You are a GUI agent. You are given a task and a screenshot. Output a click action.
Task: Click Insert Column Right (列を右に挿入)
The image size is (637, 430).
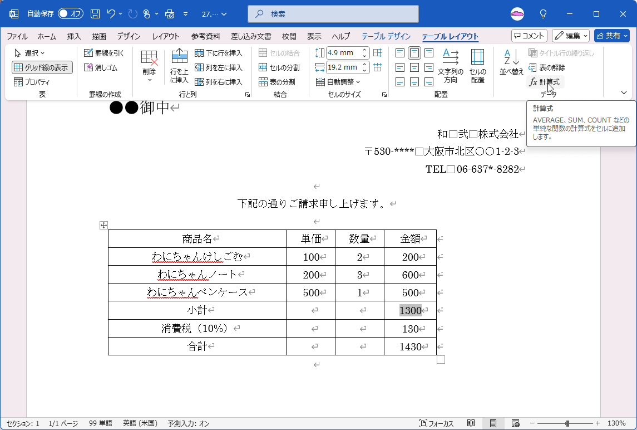point(218,82)
